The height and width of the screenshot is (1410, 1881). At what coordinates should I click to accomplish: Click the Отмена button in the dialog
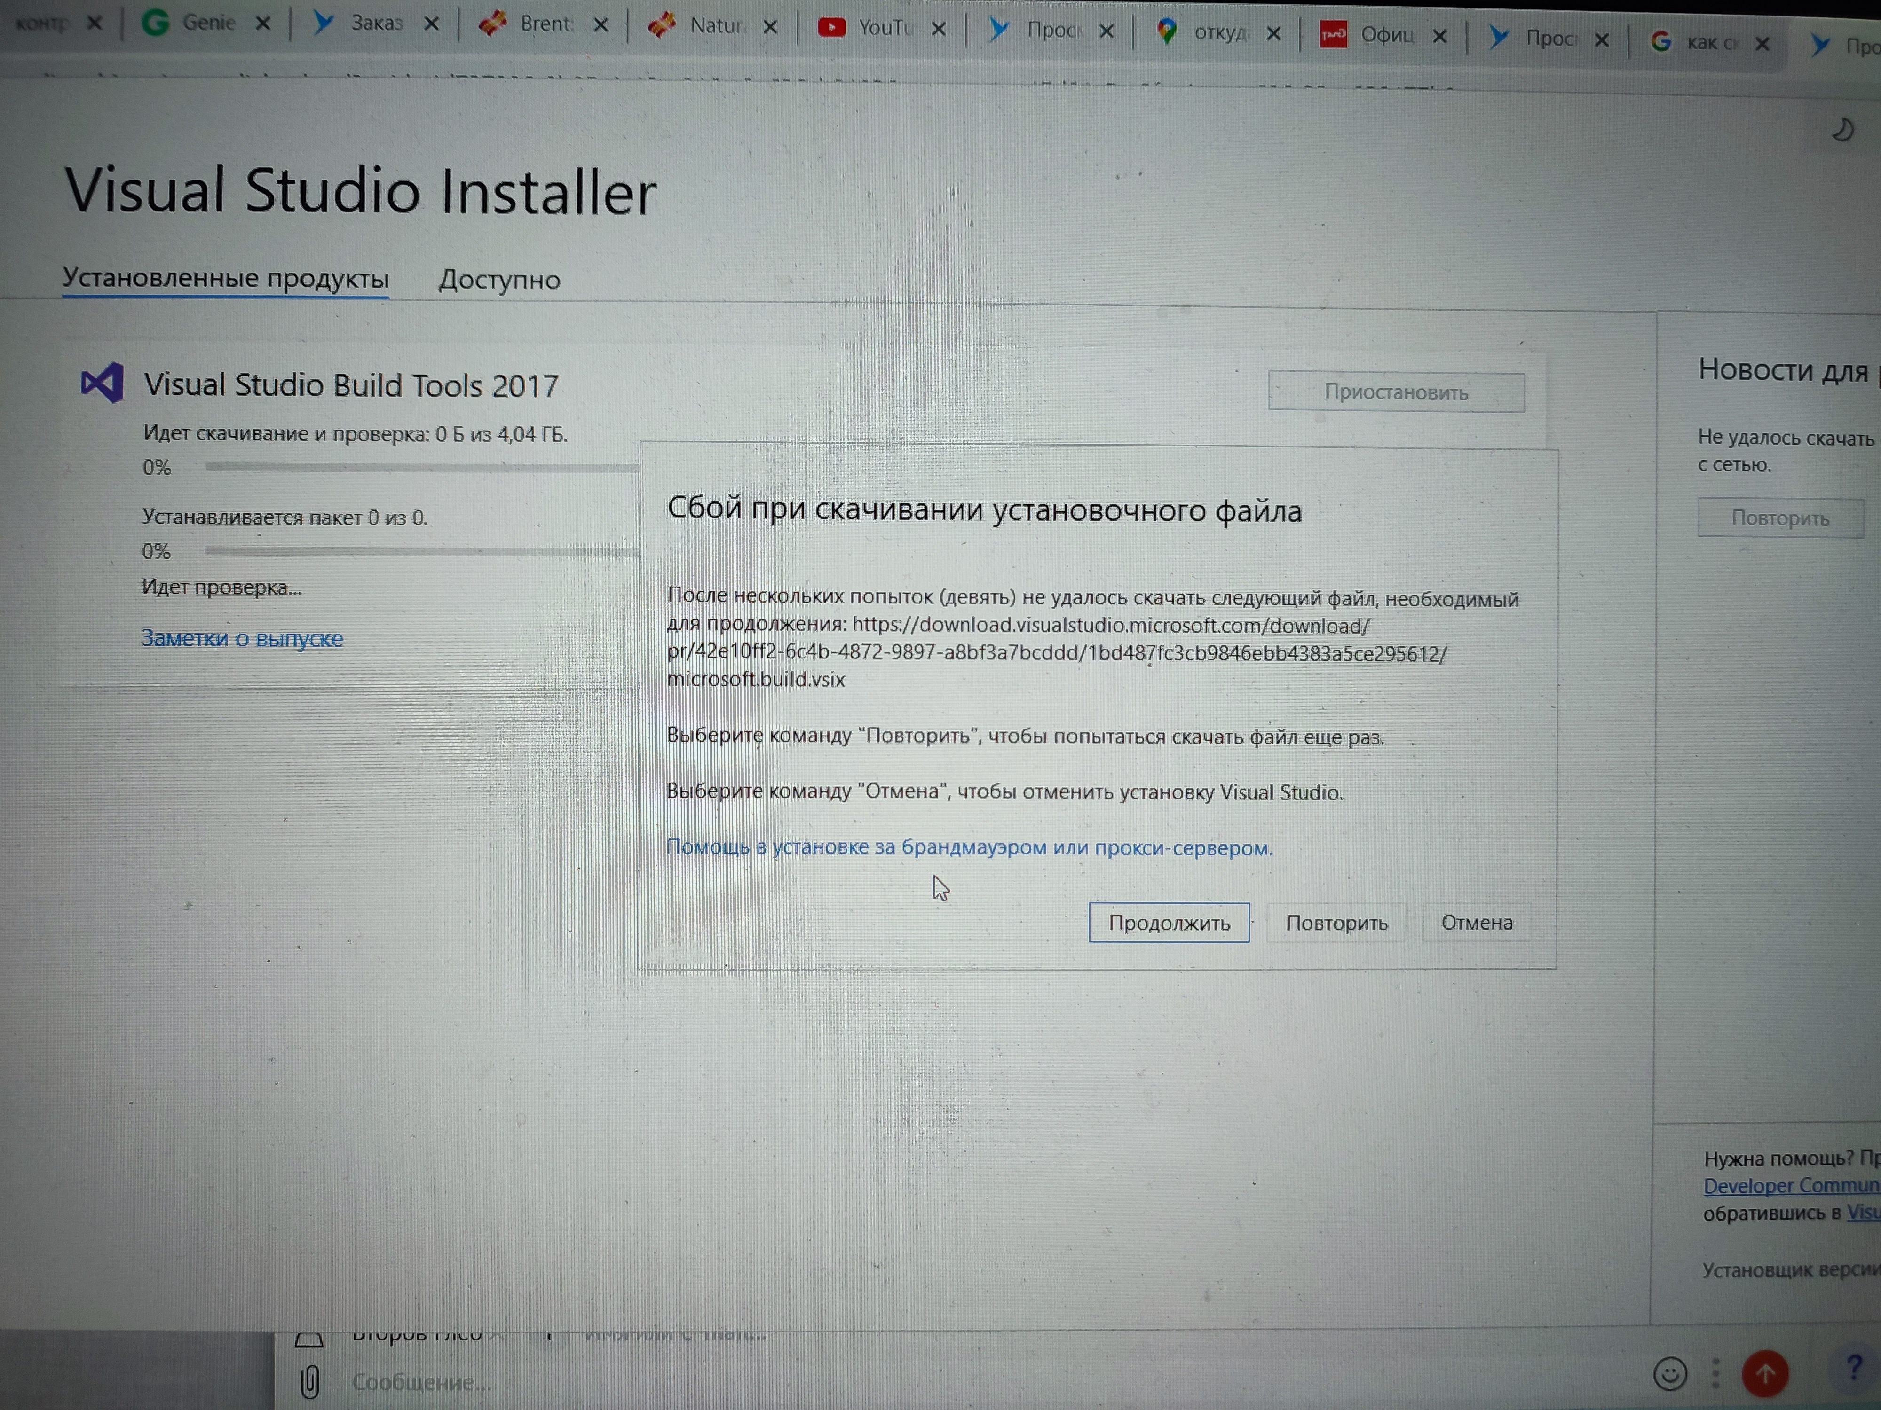pos(1476,922)
